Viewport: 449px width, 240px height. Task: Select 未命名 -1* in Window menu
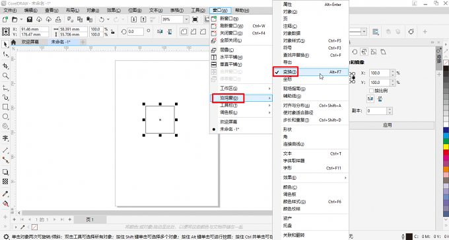229,129
